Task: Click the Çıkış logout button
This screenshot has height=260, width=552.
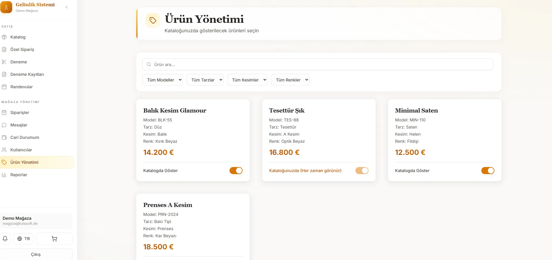Action: tap(36, 254)
